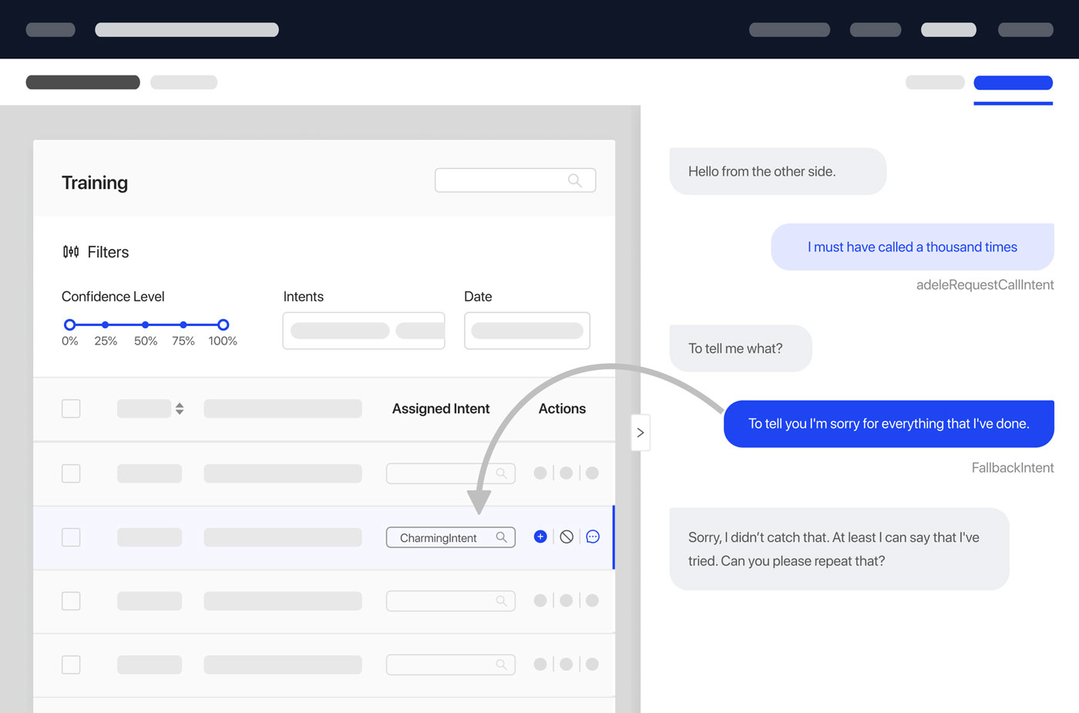Click the Confidence Level label
Screen dimensions: 1079x713
pyautogui.click(x=113, y=297)
